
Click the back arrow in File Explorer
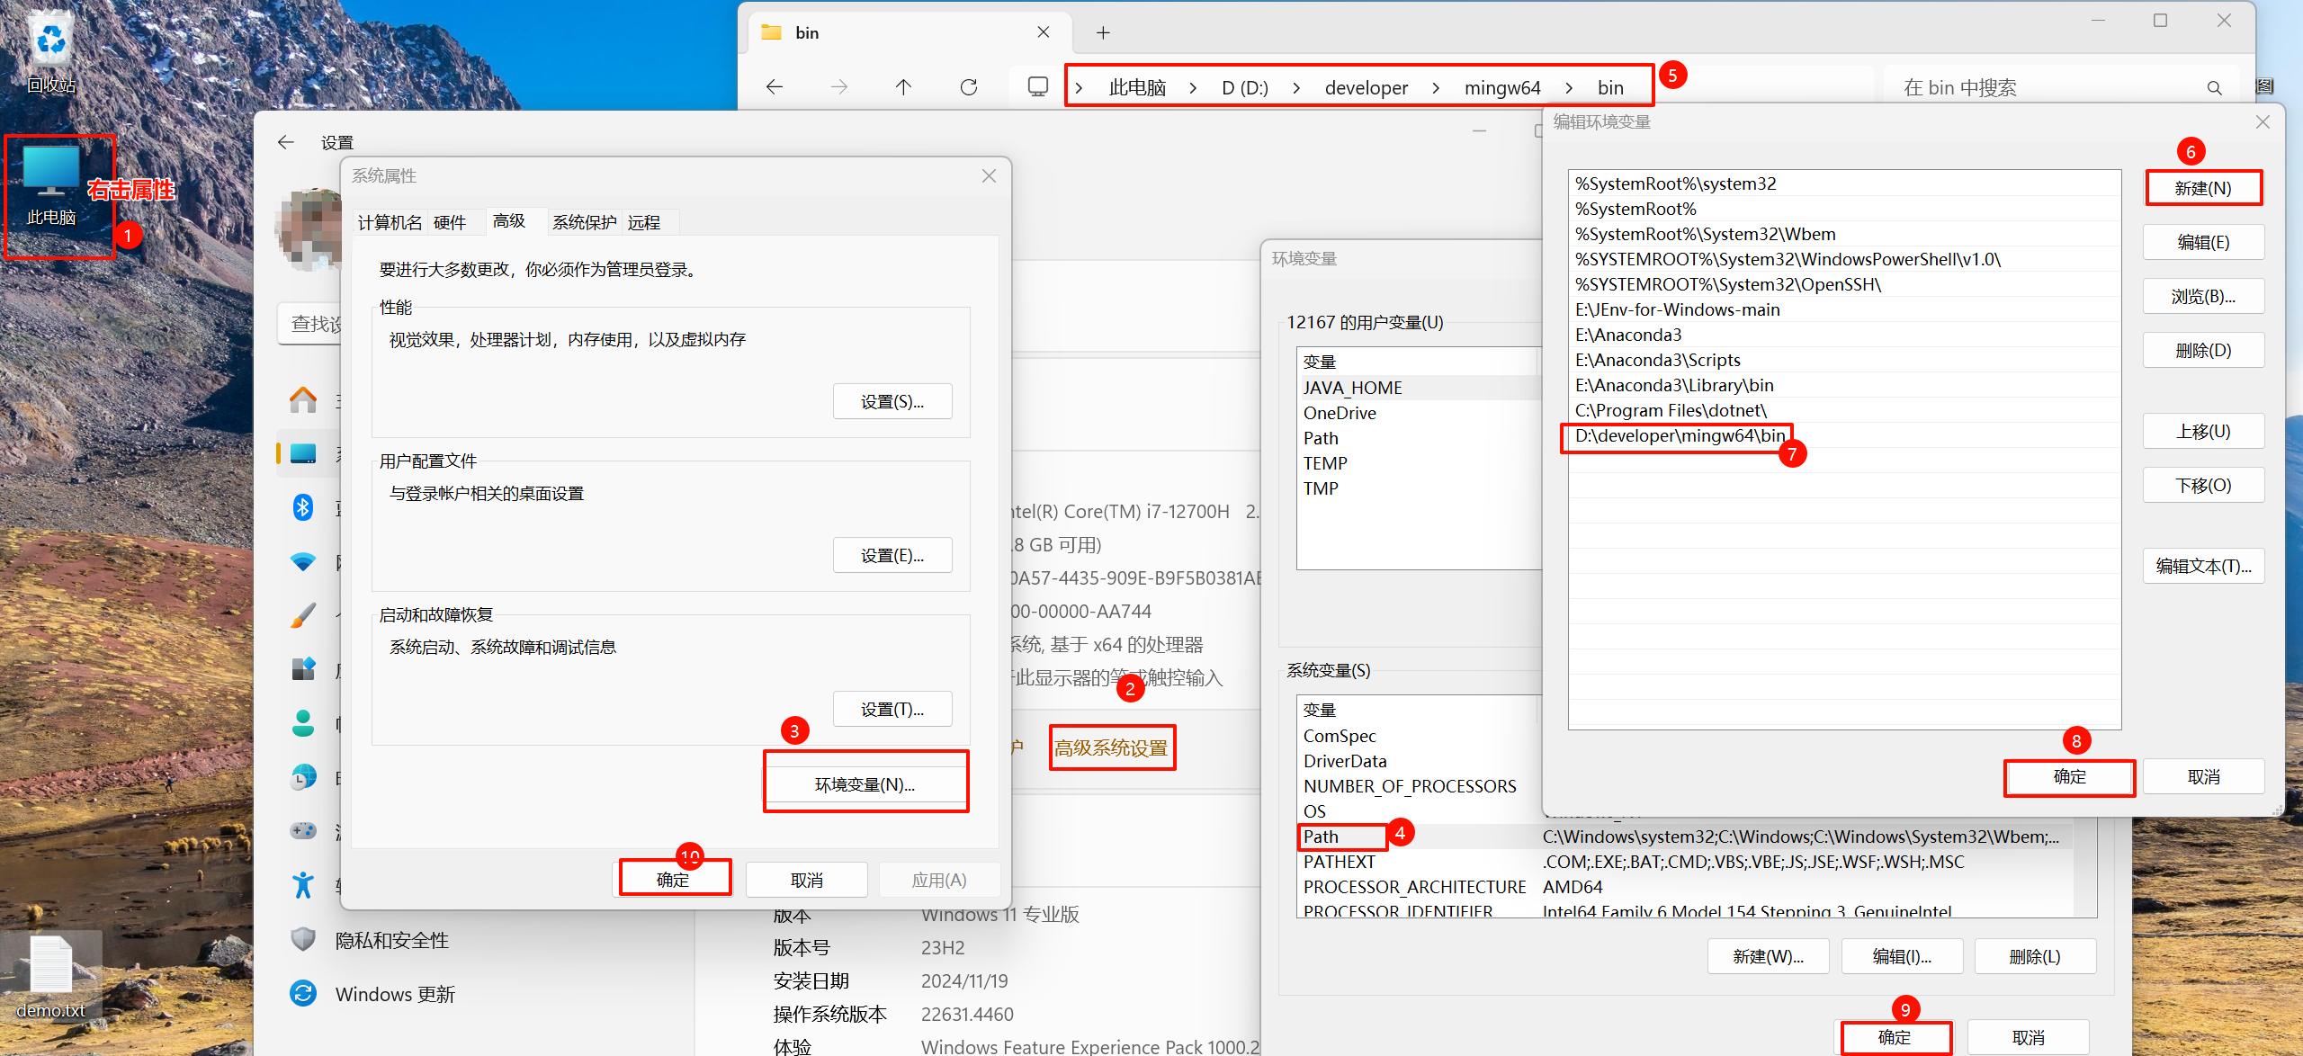(x=775, y=87)
